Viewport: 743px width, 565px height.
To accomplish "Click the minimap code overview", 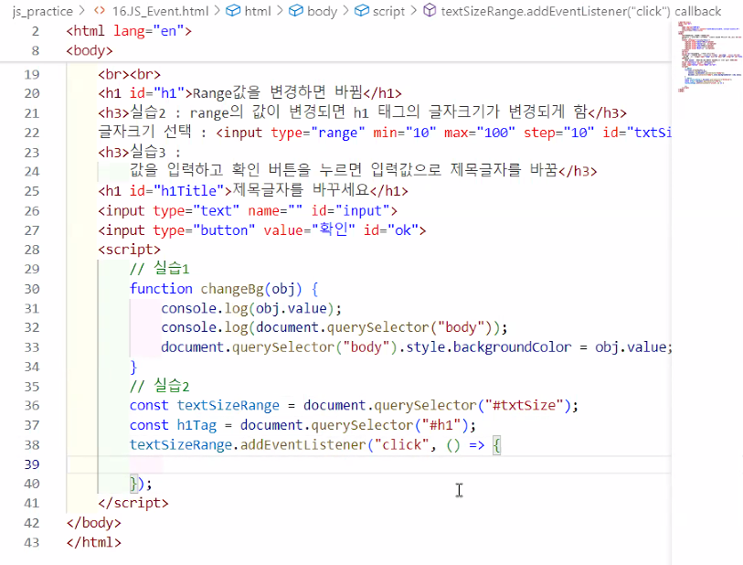I will (707, 56).
